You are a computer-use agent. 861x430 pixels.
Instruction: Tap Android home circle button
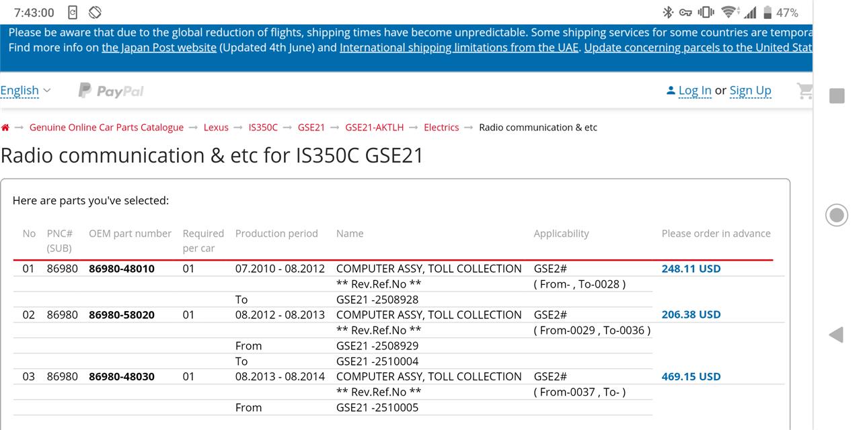[x=837, y=215]
